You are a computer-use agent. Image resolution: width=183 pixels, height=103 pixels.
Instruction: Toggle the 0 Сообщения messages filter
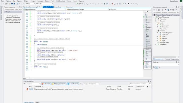pyautogui.click(x=73, y=84)
